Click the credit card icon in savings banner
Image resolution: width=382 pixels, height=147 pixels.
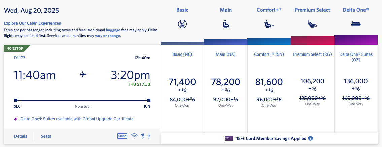coord(229,138)
